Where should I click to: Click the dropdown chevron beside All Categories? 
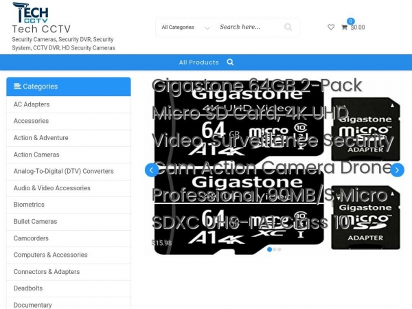click(207, 28)
